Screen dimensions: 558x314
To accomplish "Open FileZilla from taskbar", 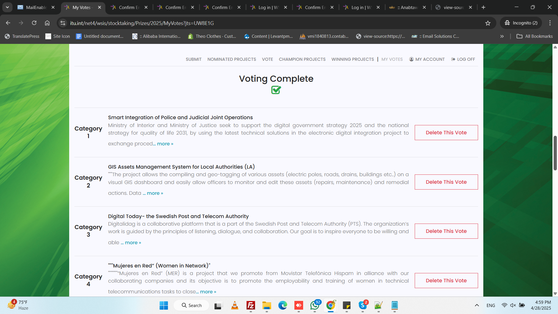I will 251,305.
